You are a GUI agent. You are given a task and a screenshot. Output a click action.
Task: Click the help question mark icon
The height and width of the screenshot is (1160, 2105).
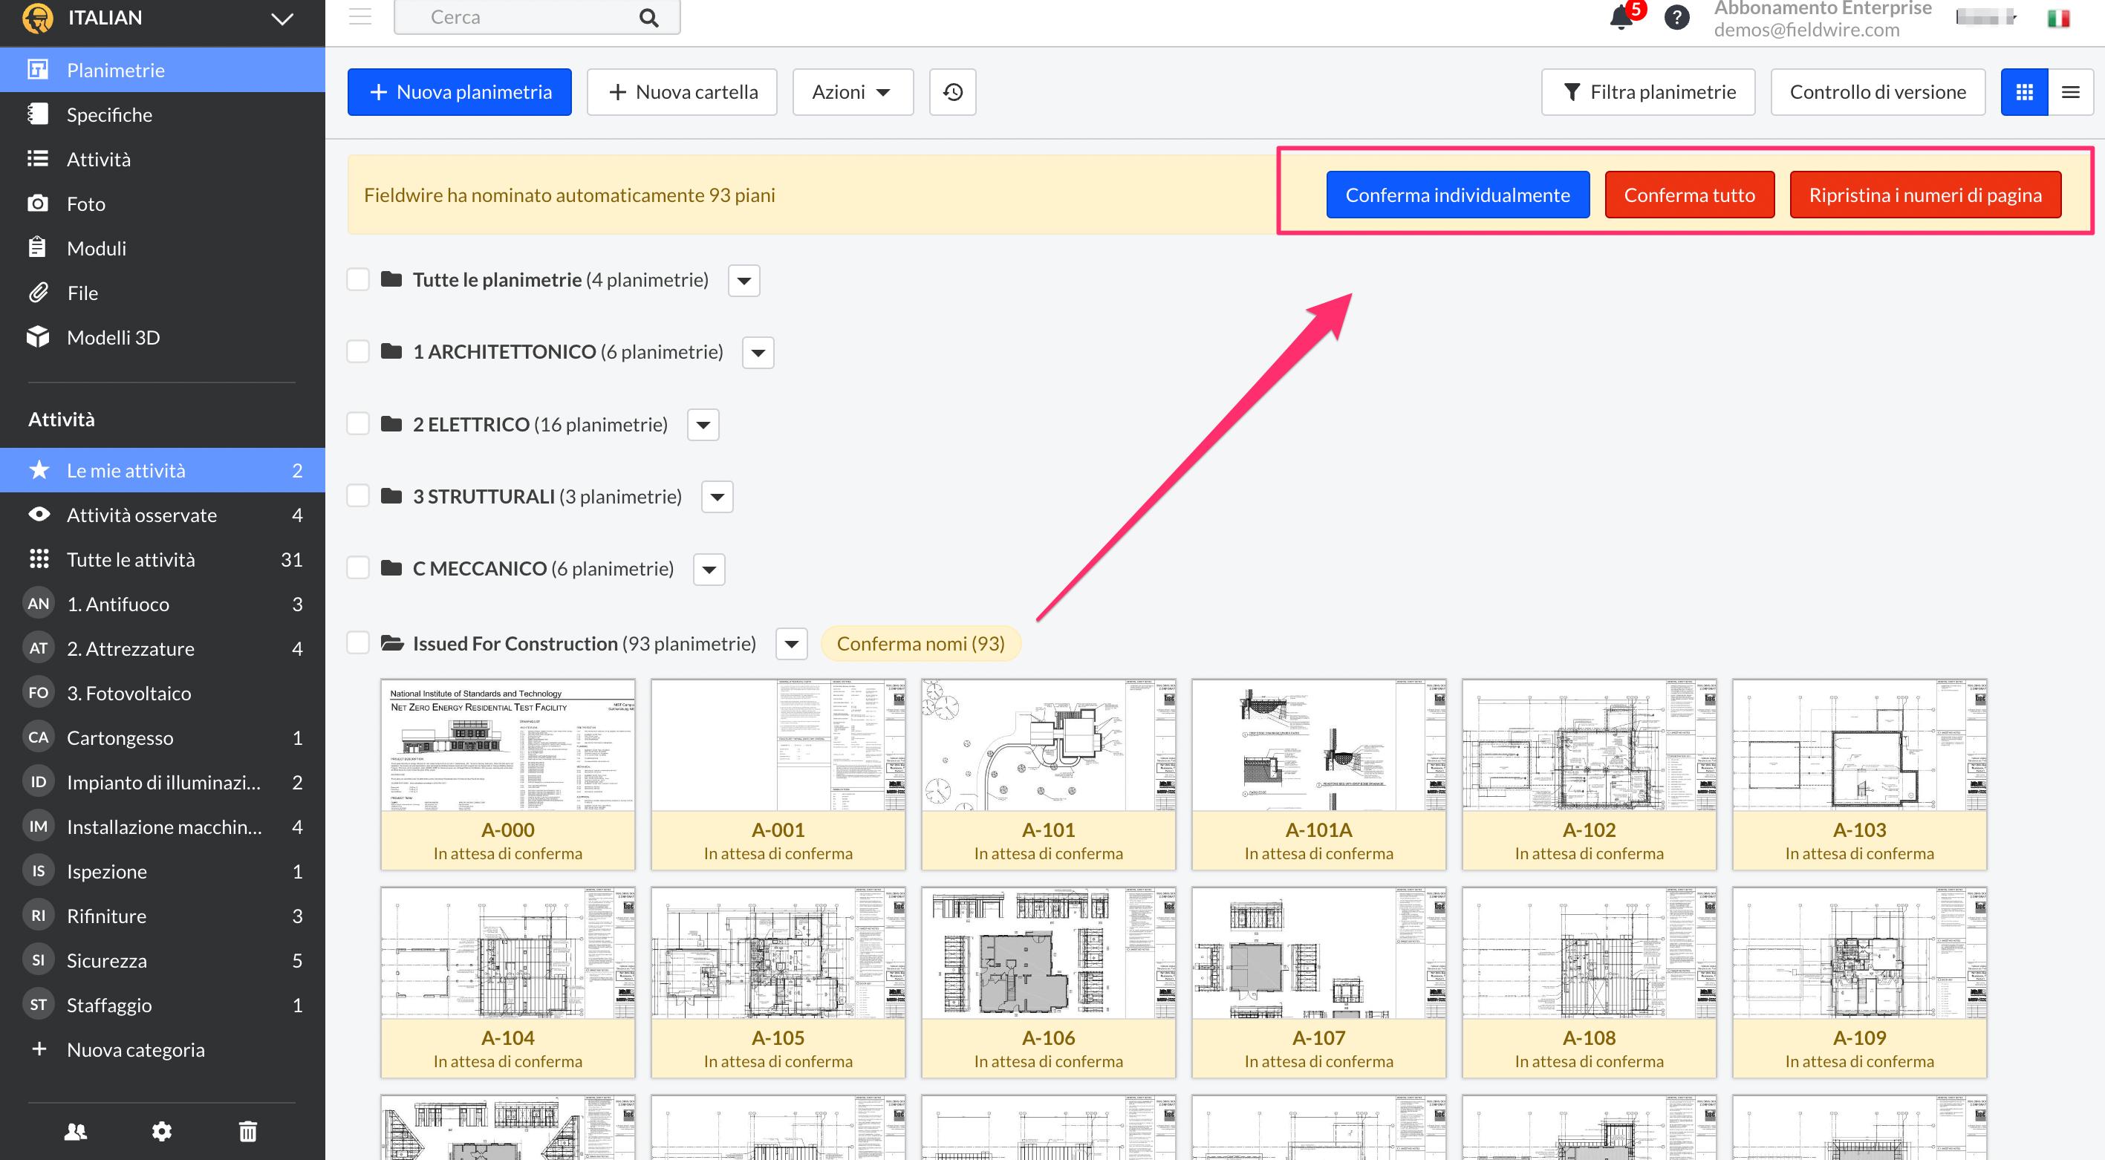[x=1677, y=17]
